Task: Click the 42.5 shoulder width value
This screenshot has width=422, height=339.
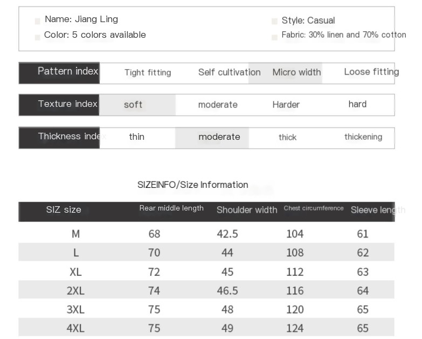Action: coord(227,234)
